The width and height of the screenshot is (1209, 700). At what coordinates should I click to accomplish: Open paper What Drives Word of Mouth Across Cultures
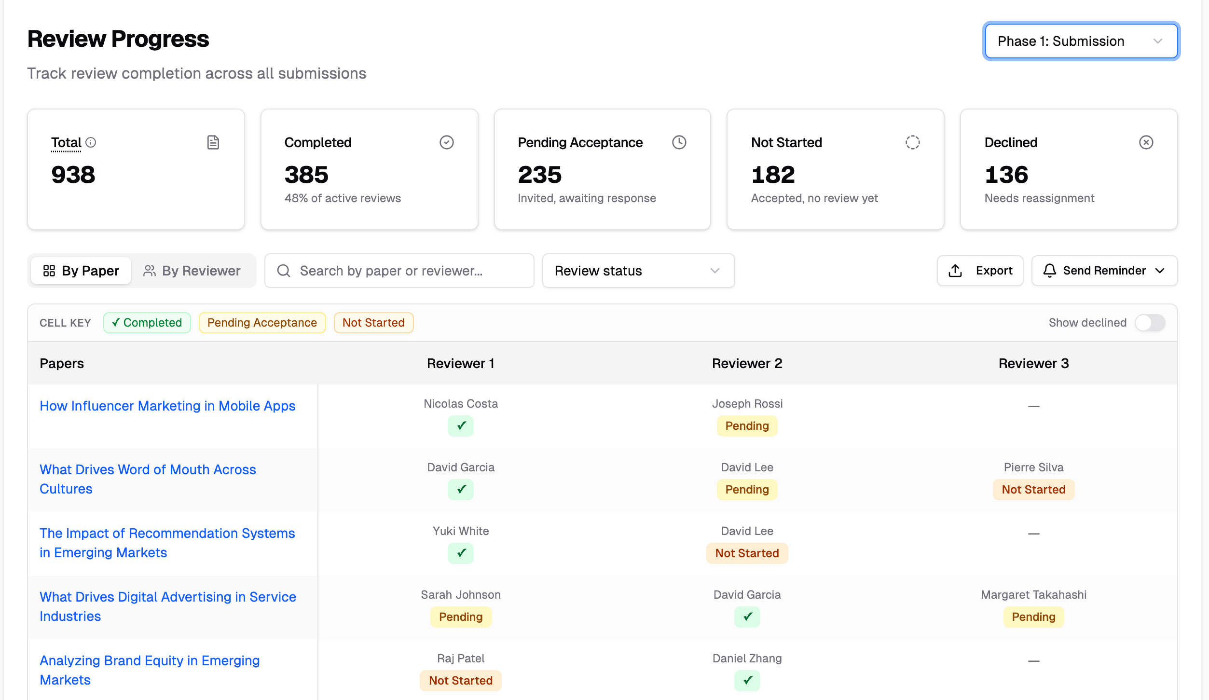(x=148, y=479)
